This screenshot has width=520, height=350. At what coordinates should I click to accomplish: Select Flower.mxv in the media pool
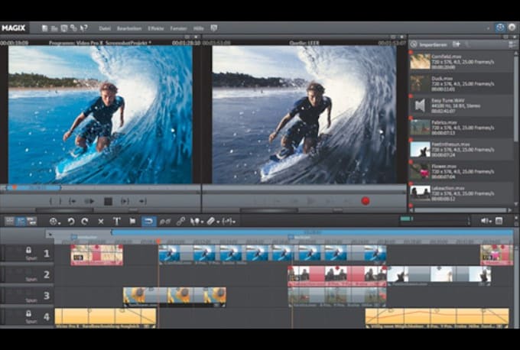coord(461,171)
